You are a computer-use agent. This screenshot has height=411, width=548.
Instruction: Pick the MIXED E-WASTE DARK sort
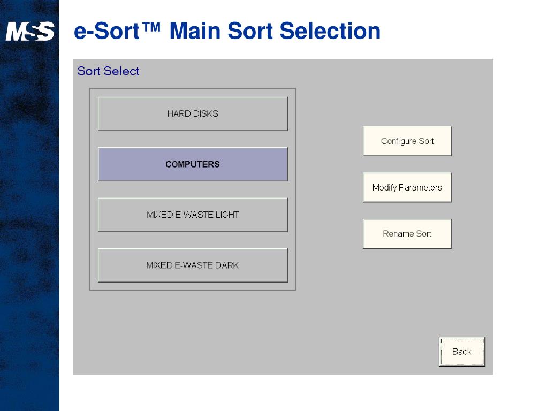[193, 265]
